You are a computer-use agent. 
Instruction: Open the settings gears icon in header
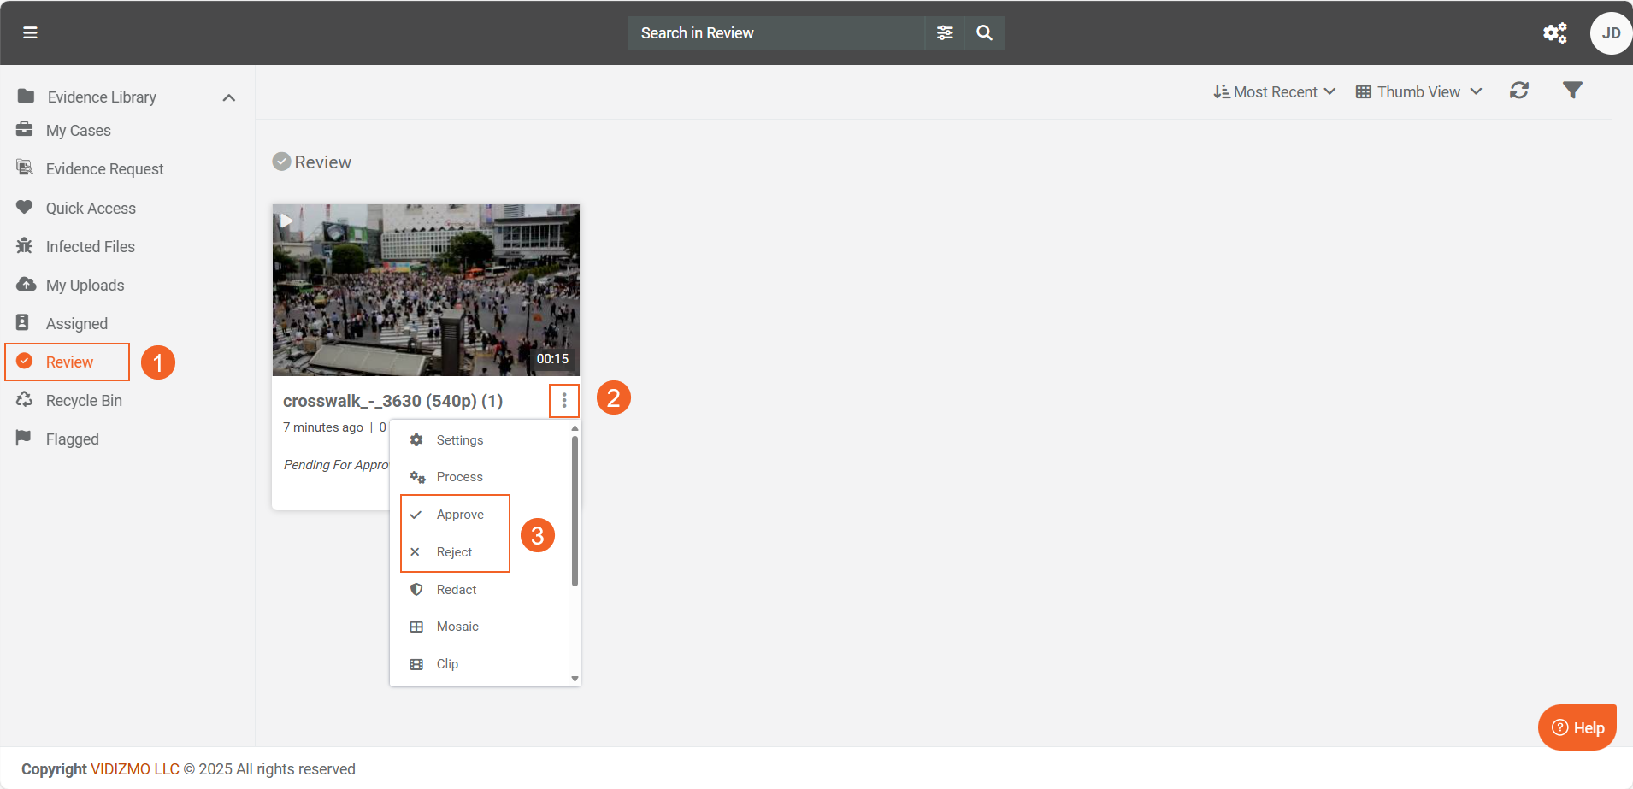[x=1554, y=32]
